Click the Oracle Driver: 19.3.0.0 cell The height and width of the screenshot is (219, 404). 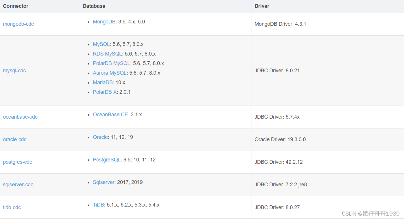[328, 139]
